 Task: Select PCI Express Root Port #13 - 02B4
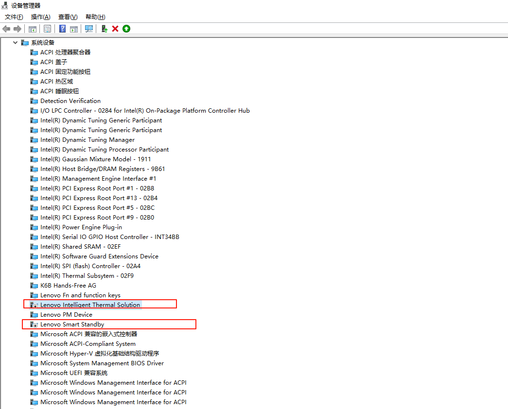tap(99, 198)
